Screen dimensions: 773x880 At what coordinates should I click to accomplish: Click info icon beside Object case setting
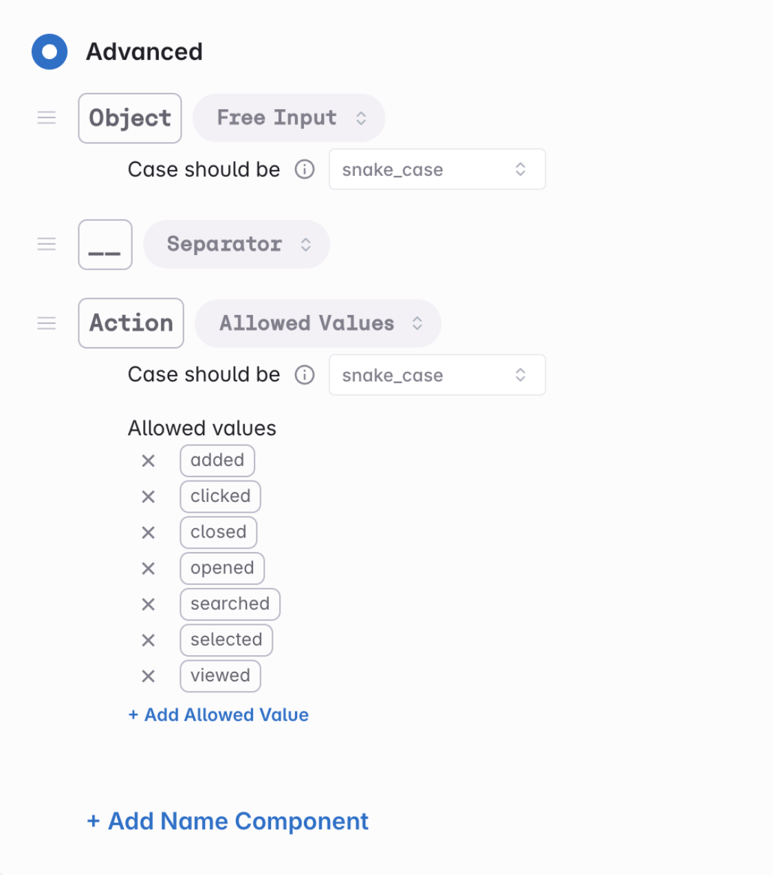point(305,169)
